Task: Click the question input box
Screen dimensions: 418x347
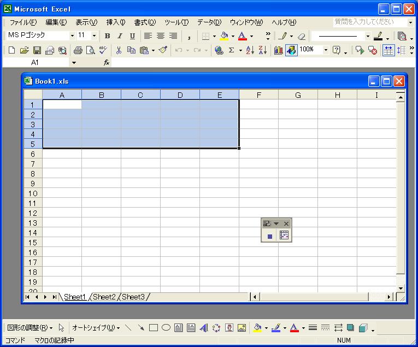Action: 370,22
